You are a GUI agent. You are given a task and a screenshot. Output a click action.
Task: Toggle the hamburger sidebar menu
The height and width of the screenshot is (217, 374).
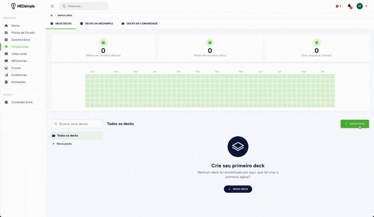coord(52,6)
